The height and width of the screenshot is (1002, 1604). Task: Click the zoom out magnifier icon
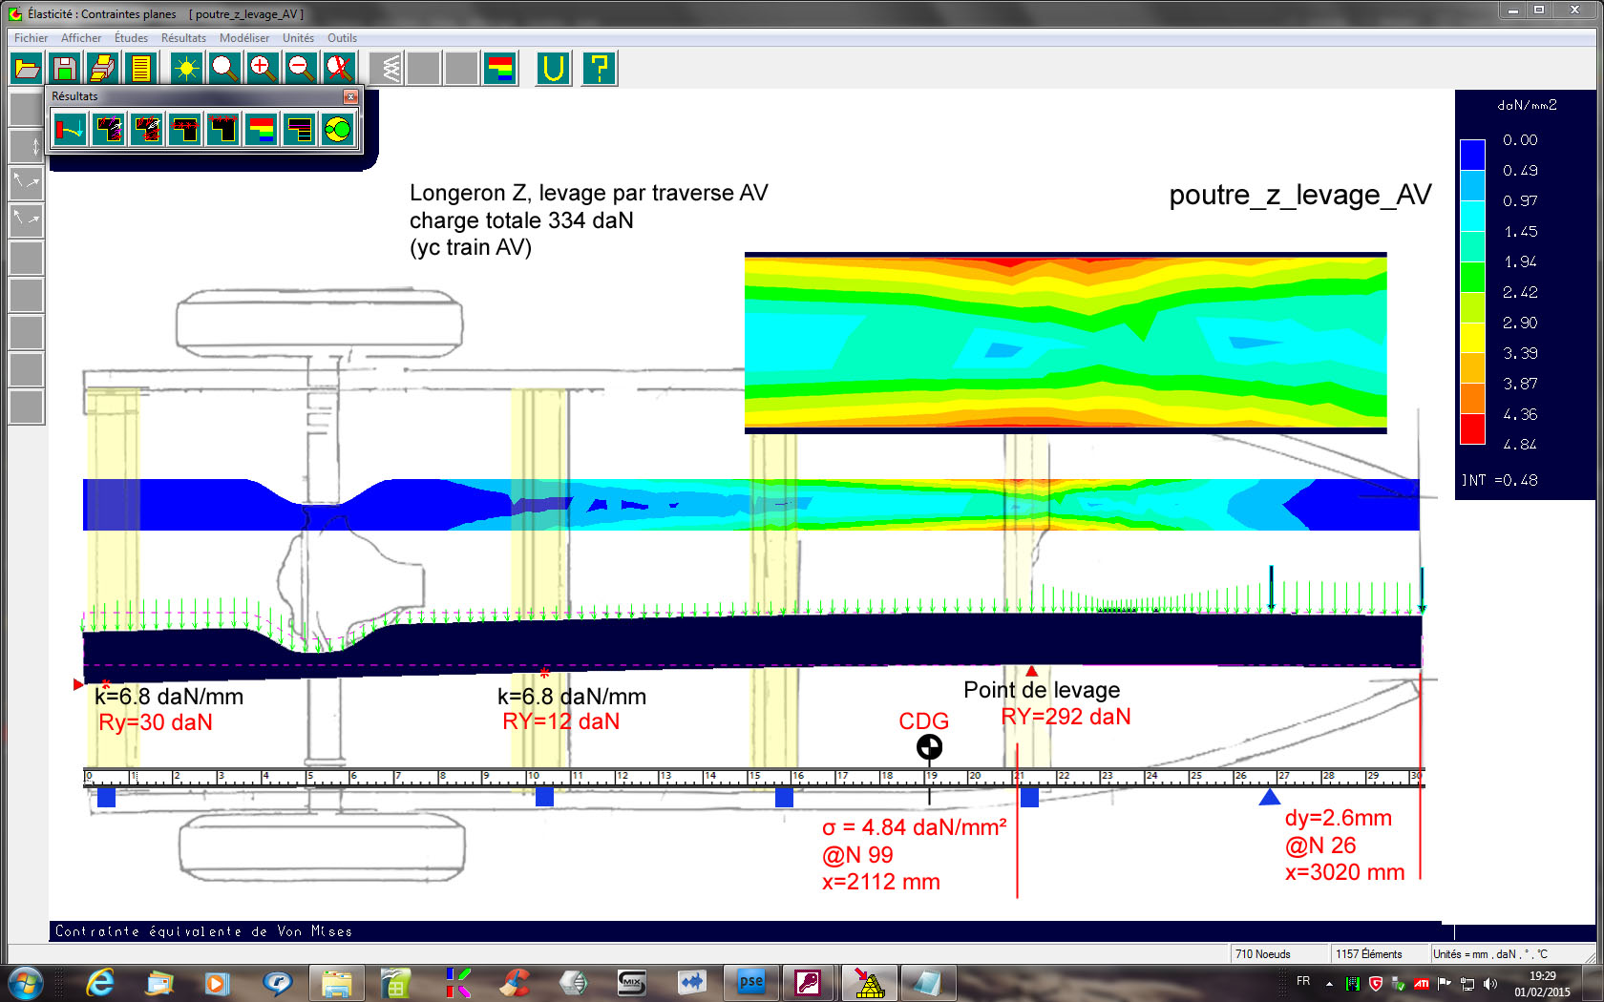(x=301, y=69)
